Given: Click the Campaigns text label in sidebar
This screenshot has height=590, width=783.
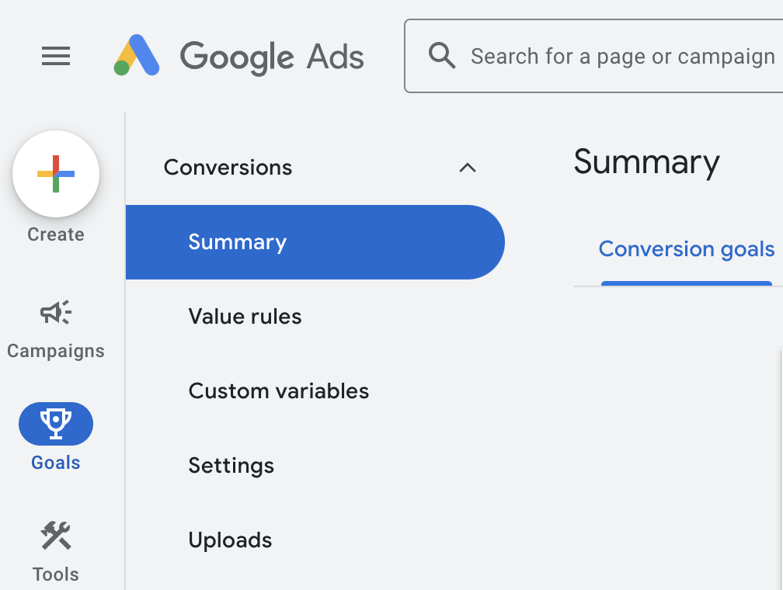Looking at the screenshot, I should click(x=56, y=351).
